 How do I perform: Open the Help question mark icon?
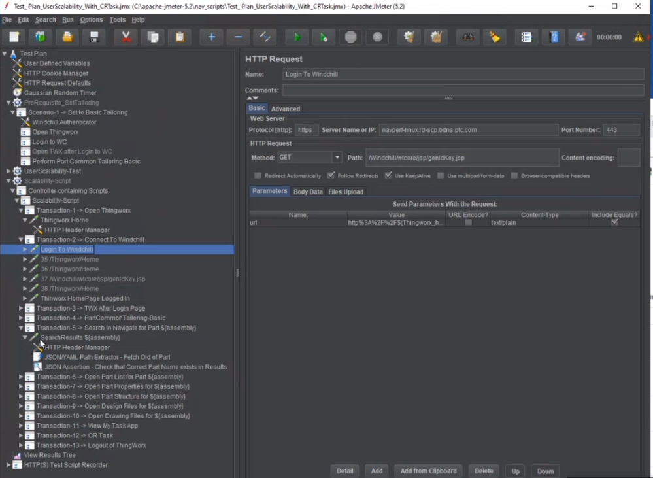coord(554,37)
